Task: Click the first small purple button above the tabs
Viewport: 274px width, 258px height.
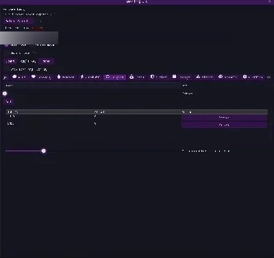Action: point(10,61)
